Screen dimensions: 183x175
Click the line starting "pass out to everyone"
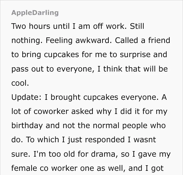click(89, 69)
